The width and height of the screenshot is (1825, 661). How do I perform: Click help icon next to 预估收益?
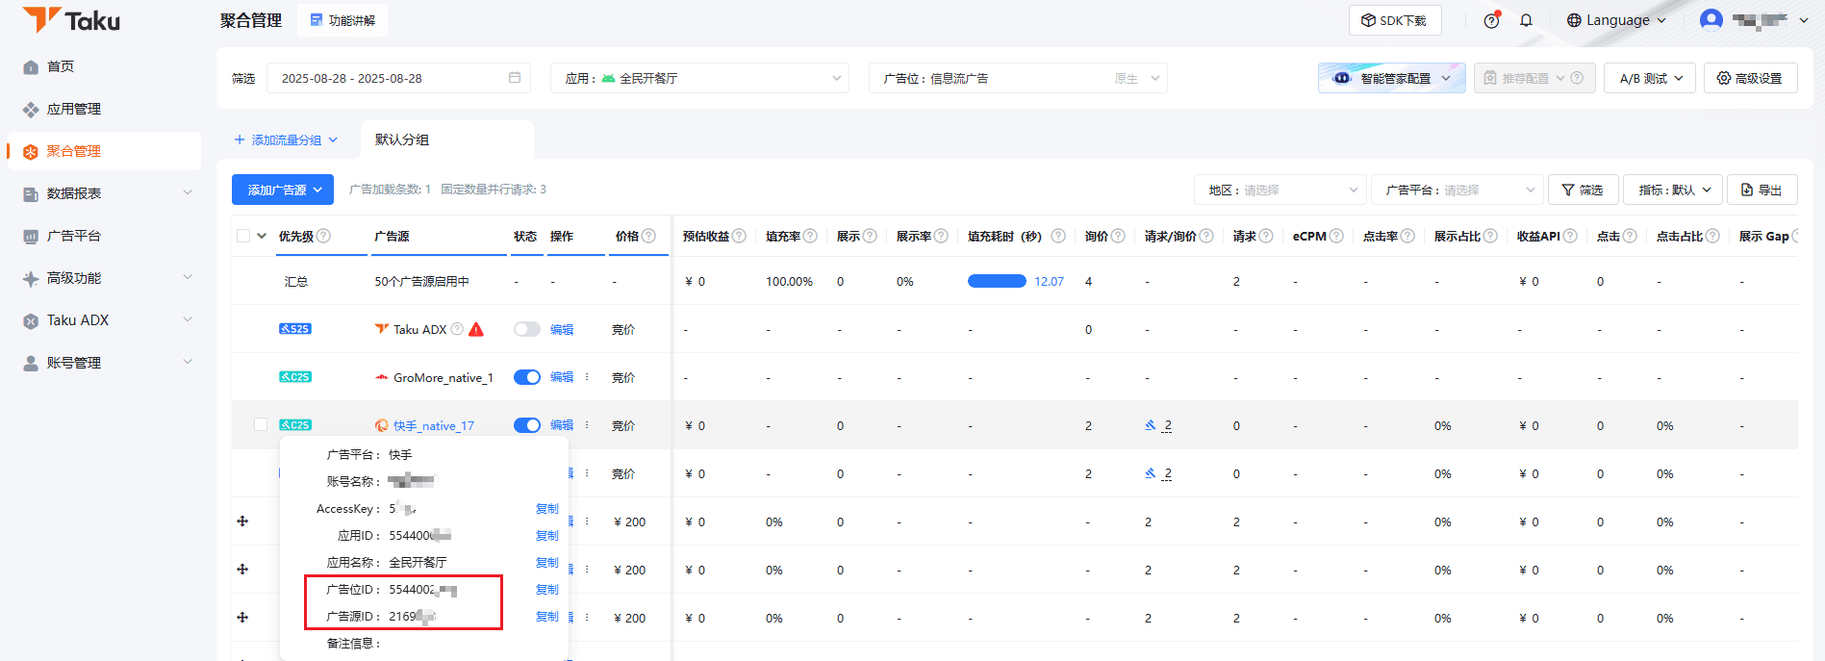coord(739,236)
